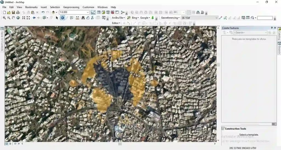The height and width of the screenshot is (150, 281).
Task: Pause map drawing
Action: point(19,143)
